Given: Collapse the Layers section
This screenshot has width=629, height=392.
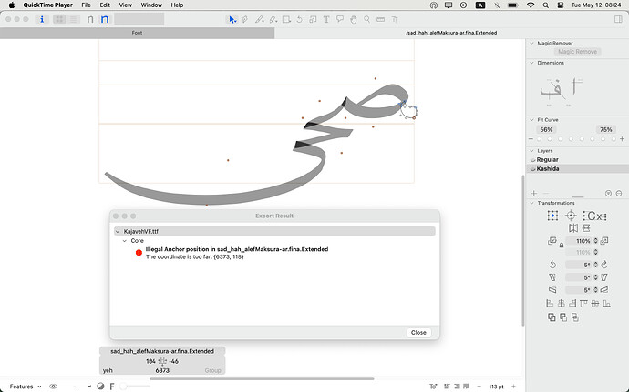Looking at the screenshot, I should [532, 151].
